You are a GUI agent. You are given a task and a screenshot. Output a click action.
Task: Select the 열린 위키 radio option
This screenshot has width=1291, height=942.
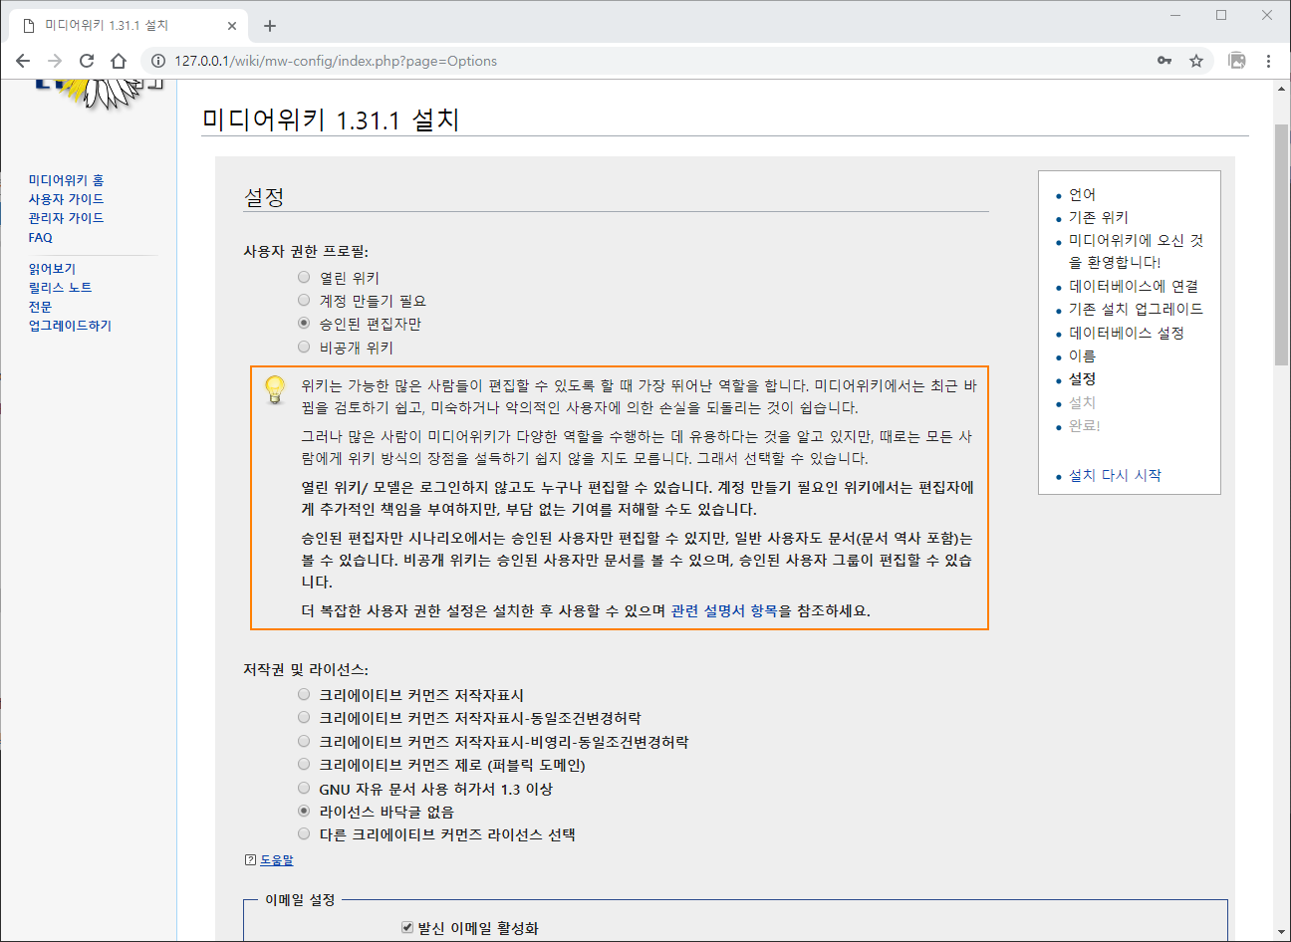coord(304,277)
